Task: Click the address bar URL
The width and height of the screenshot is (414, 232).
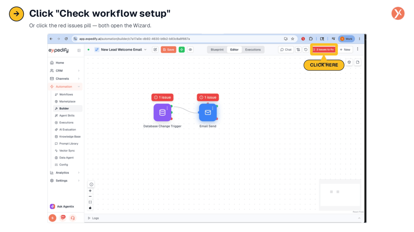Action: pos(135,39)
